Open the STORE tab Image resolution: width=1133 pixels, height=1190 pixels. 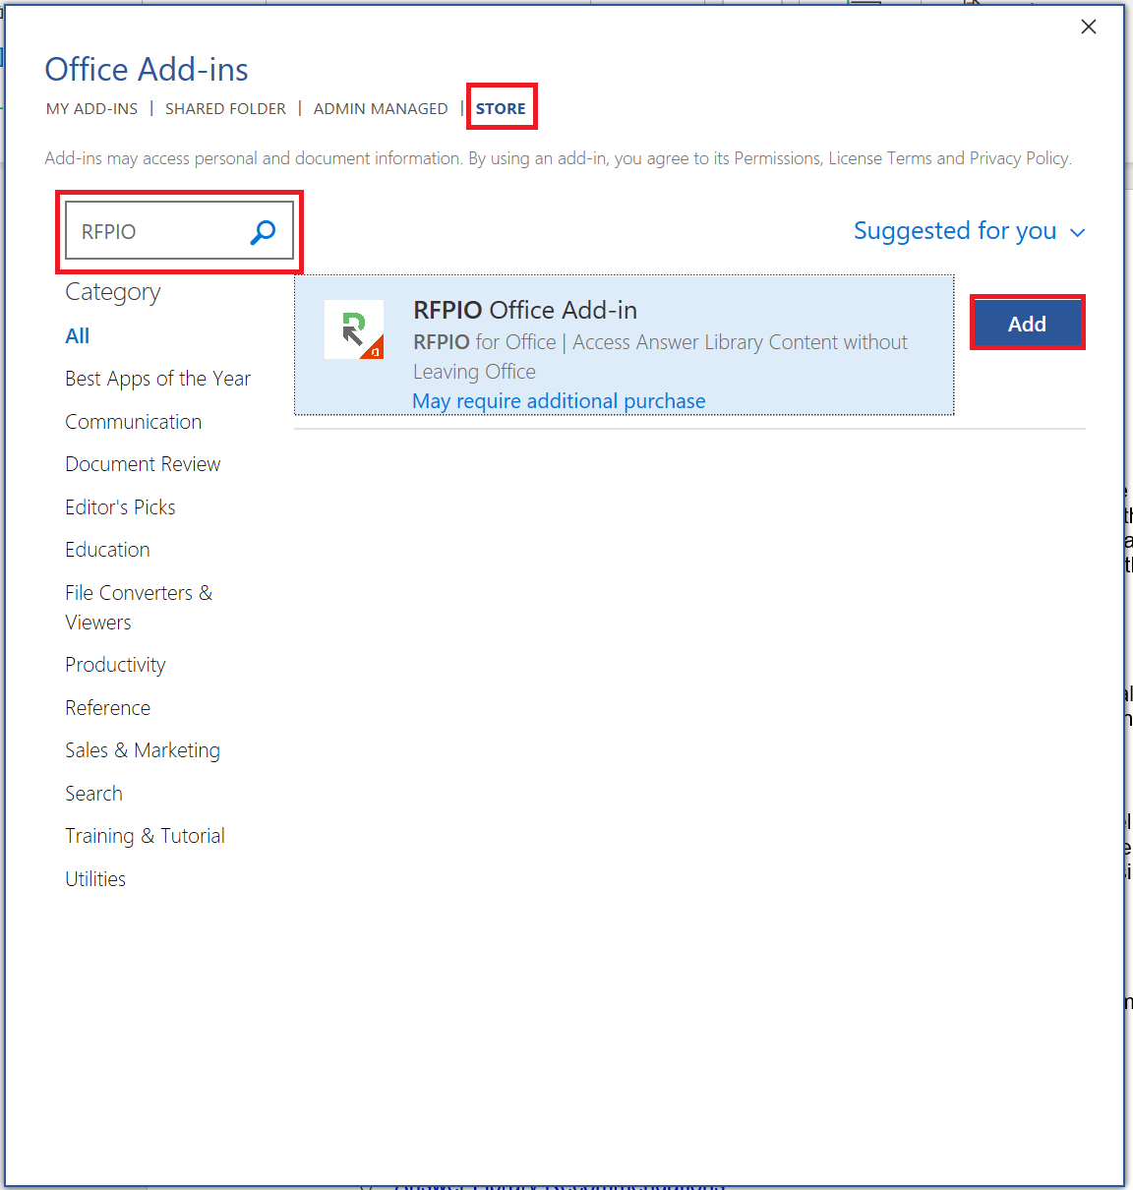pyautogui.click(x=501, y=109)
